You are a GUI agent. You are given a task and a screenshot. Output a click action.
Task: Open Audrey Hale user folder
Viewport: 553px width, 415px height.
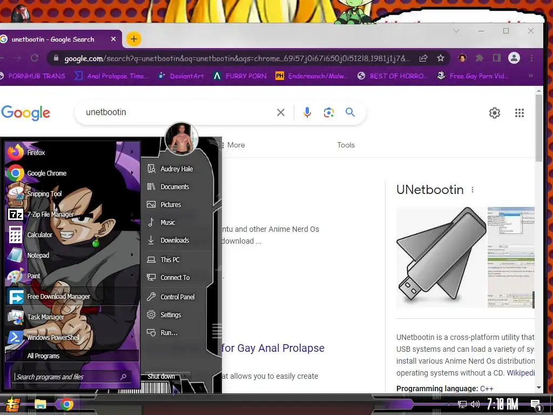[x=177, y=169]
